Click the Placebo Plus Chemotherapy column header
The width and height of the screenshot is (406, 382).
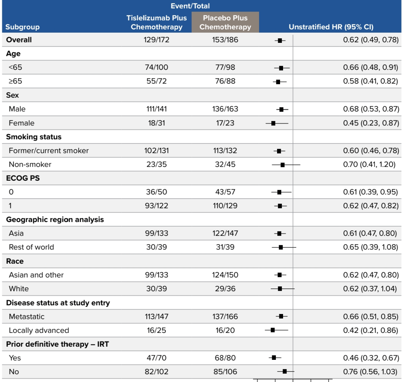pos(225,23)
